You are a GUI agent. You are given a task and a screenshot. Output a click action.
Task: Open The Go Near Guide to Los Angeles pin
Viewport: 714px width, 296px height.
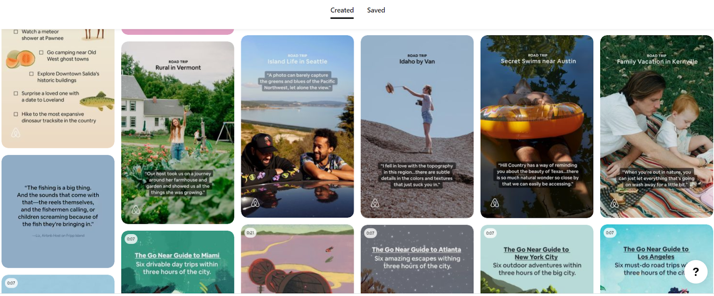tap(656, 259)
